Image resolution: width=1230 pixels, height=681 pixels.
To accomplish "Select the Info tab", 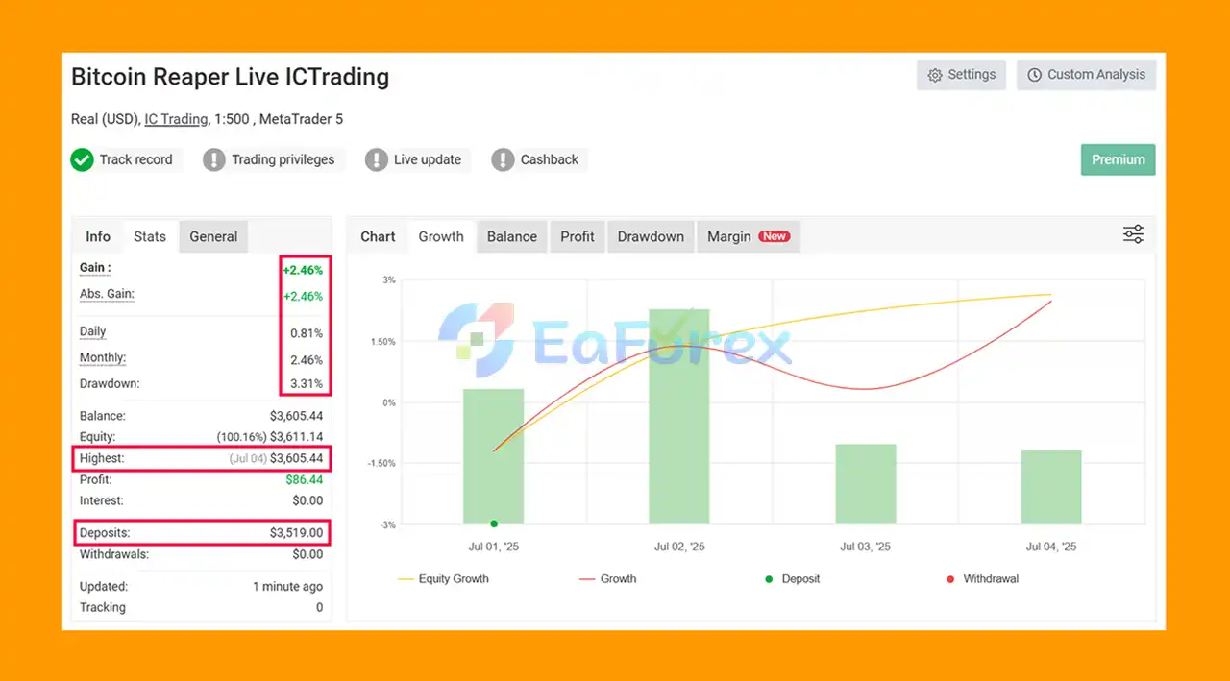I will (98, 236).
